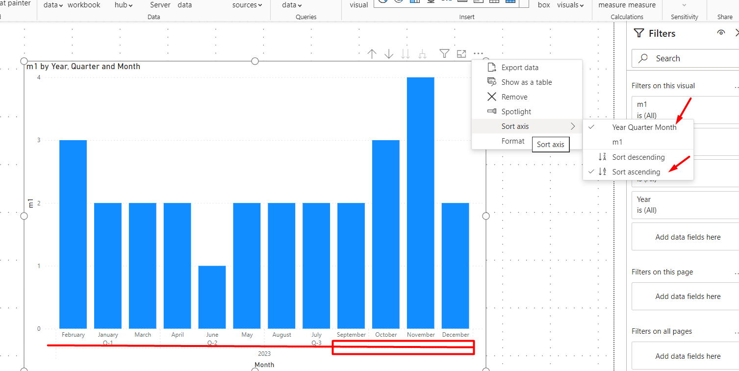Image resolution: width=739 pixels, height=371 pixels.
Task: Open Focus mode for the chart
Action: point(461,54)
